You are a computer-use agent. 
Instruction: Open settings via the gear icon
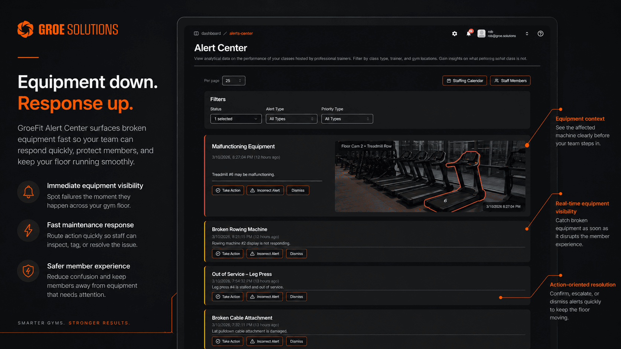(455, 34)
